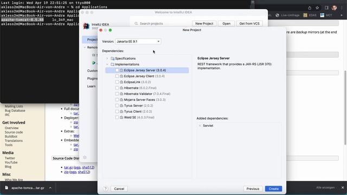Create the new project
Viewport: 347px width, 195px height.
[273, 189]
